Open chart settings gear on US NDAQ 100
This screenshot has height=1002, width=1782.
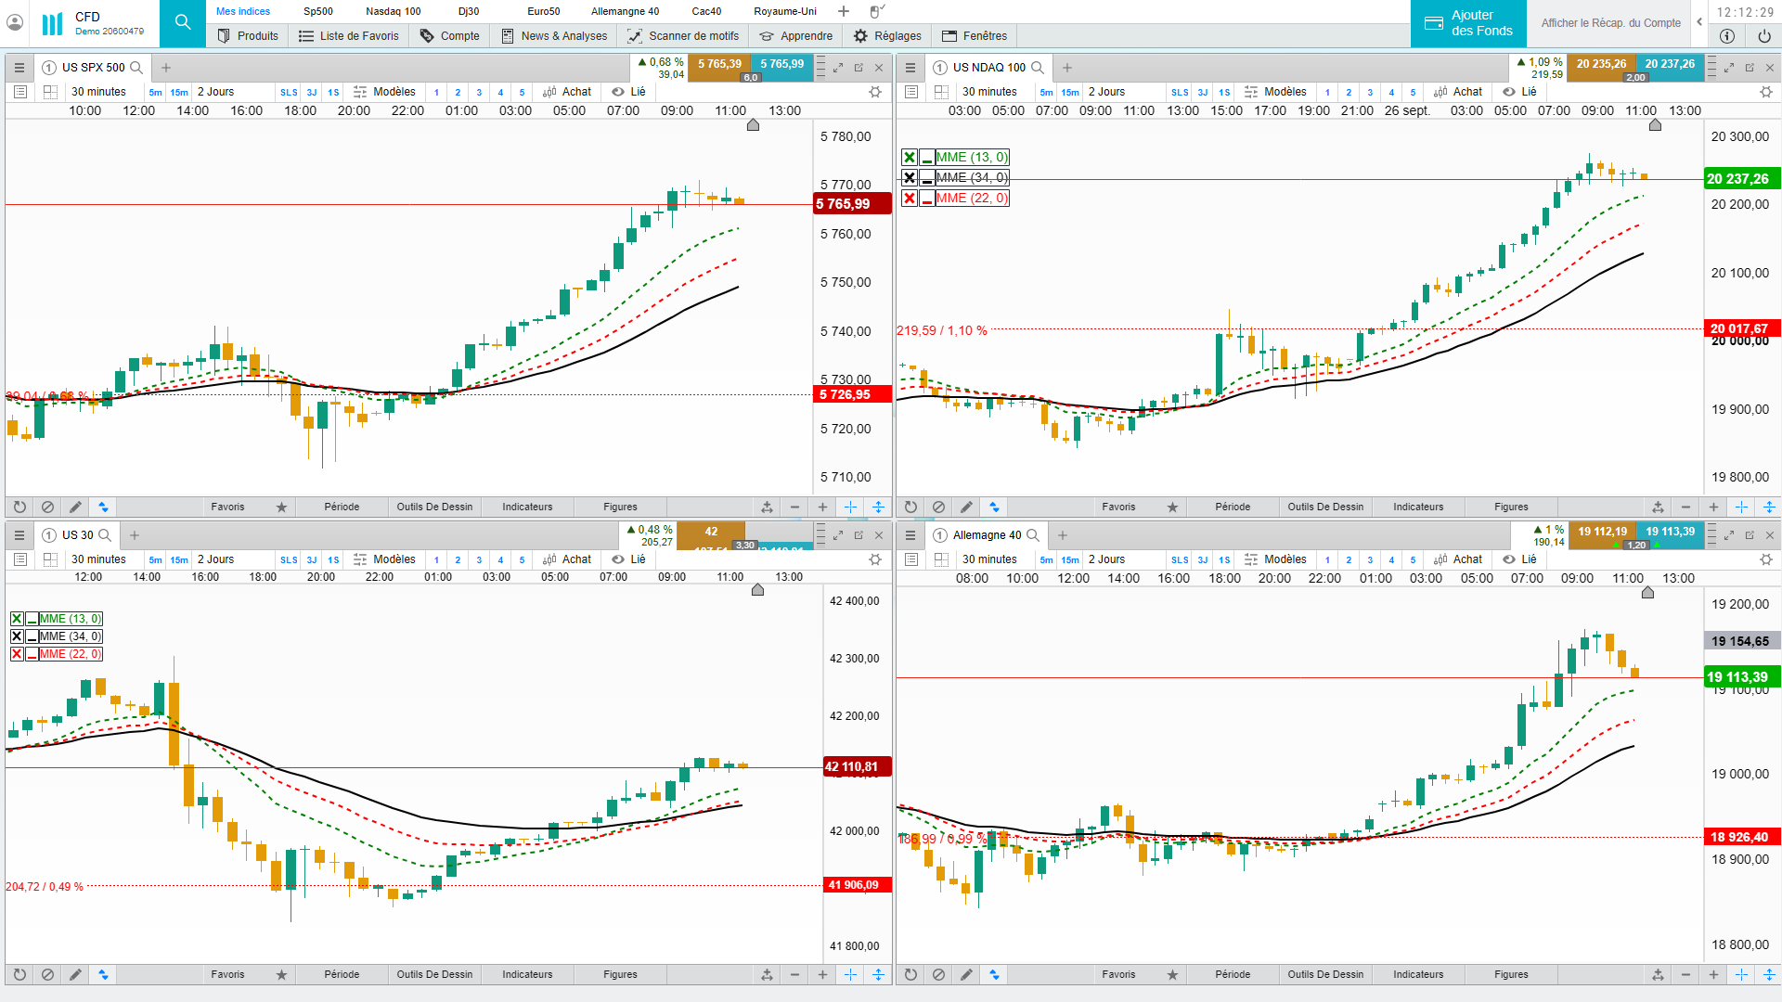1765,92
